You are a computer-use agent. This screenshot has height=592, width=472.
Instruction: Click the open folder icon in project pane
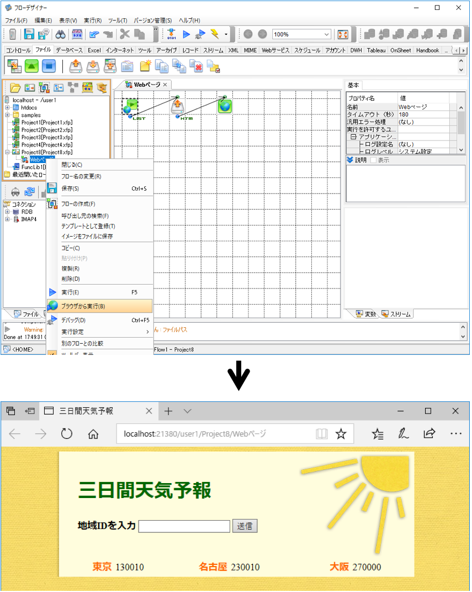(x=15, y=87)
